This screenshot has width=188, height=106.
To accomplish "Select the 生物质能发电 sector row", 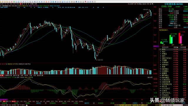I will click(x=173, y=84).
